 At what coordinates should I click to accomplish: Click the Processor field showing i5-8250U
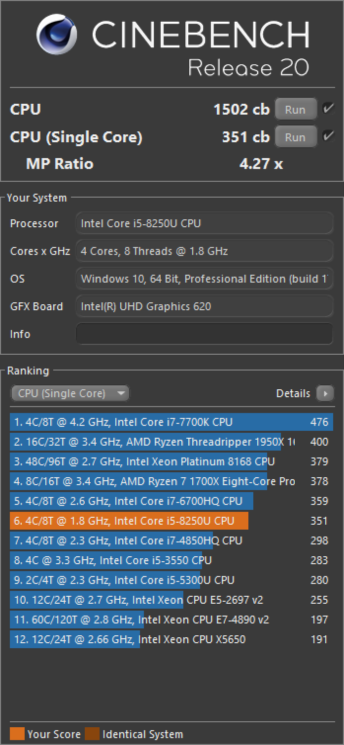tap(204, 223)
